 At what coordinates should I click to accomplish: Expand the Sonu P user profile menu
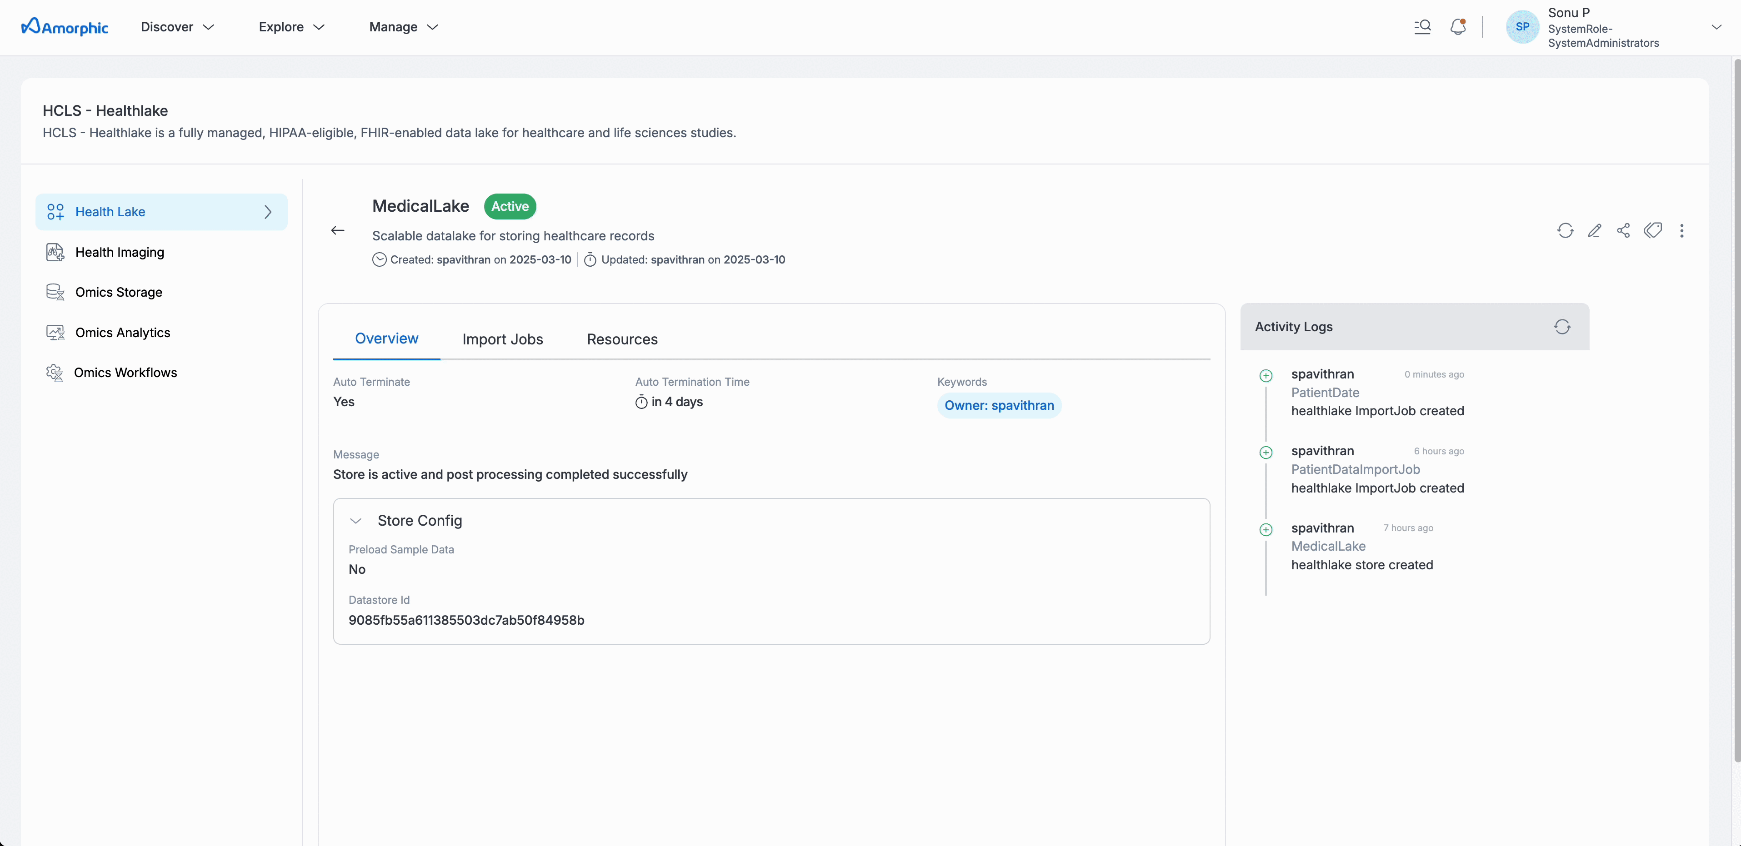pyautogui.click(x=1716, y=27)
